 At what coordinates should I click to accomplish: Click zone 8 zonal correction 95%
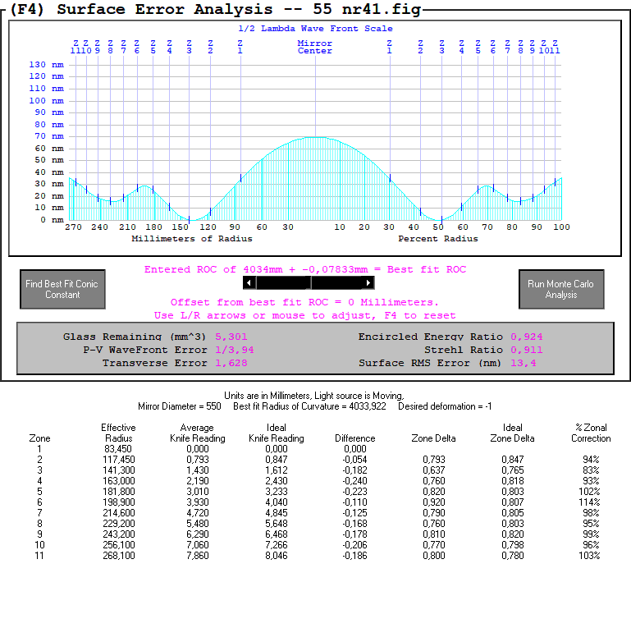591,524
